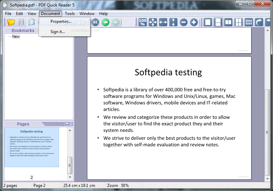273x191 pixels.
Task: Open the Window menu
Action: tap(87, 14)
